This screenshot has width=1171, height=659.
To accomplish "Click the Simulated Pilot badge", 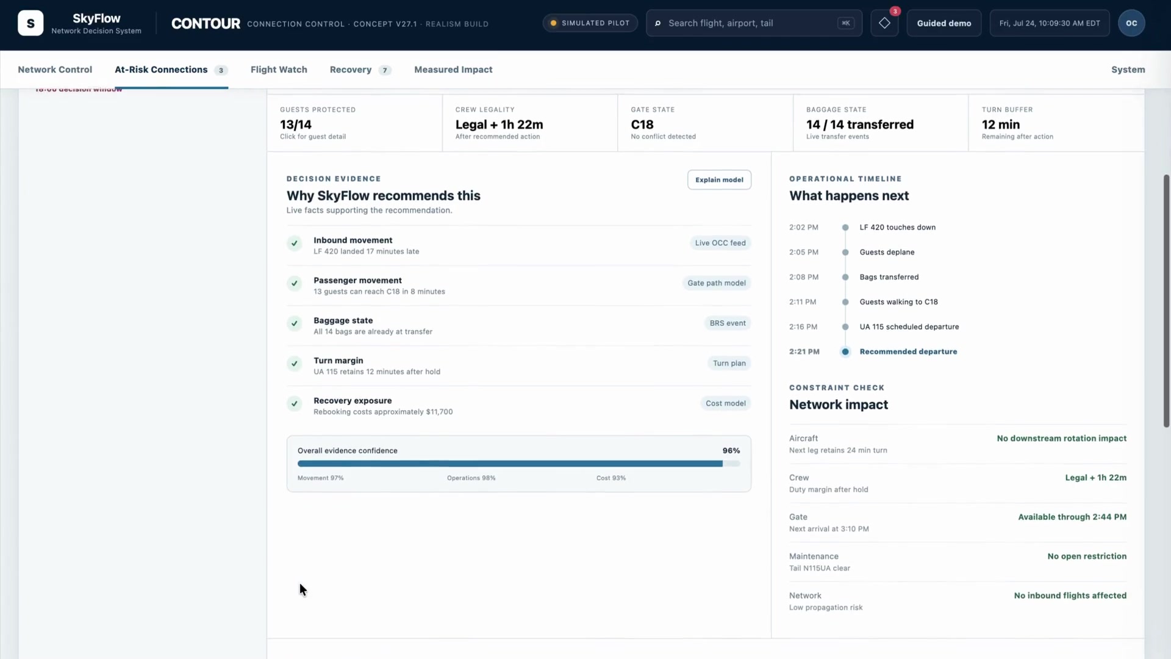I will [x=590, y=23].
